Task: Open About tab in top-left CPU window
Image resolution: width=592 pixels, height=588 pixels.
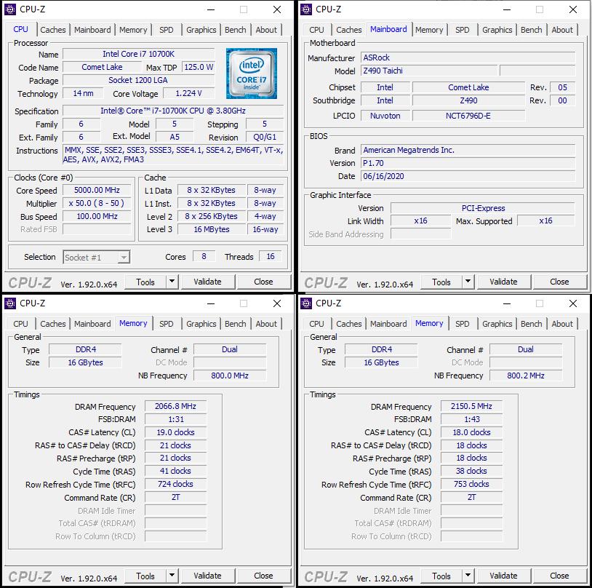Action: 266,30
